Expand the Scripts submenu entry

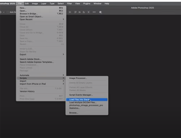[41, 78]
